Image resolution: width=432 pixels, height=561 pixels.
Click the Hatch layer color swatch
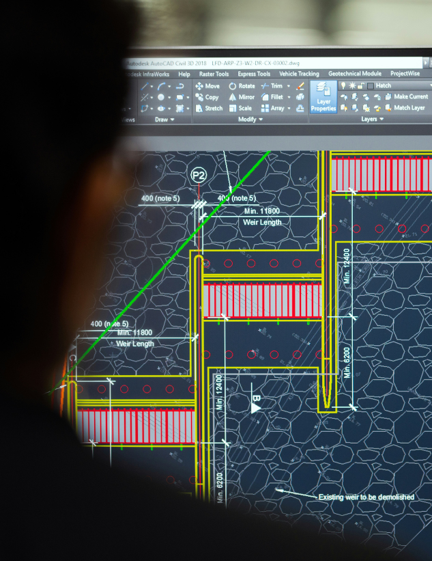pos(371,85)
